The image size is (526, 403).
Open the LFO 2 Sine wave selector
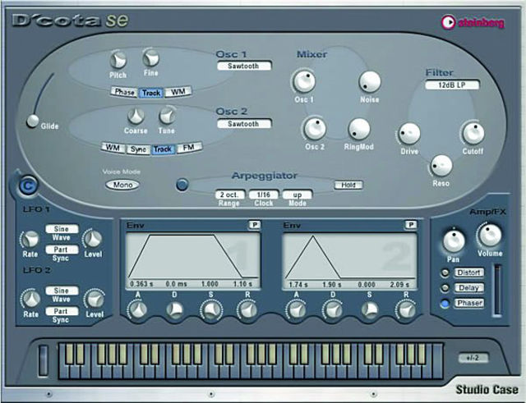[62, 291]
